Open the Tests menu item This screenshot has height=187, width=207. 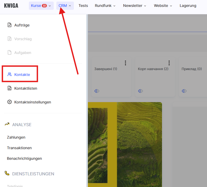[83, 6]
